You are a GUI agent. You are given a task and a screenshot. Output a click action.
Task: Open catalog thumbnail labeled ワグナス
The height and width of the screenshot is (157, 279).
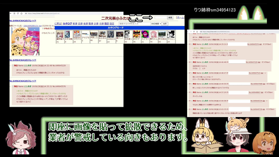pyautogui.click(x=77, y=34)
